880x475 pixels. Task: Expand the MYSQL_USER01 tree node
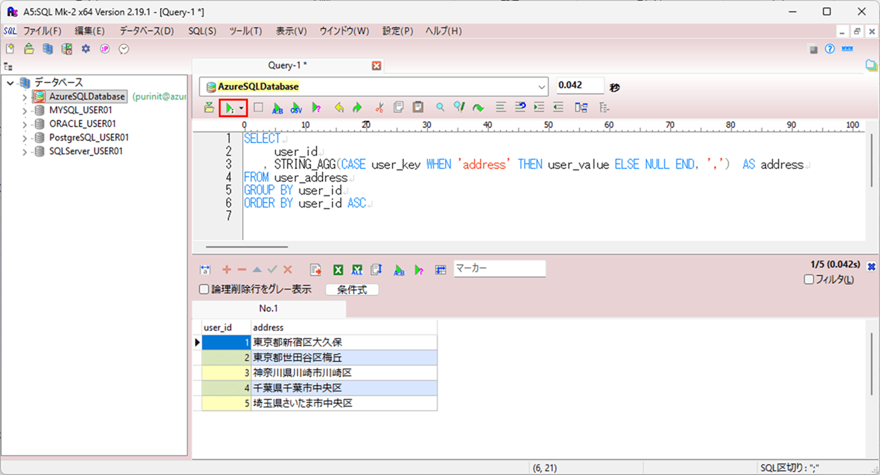24,110
